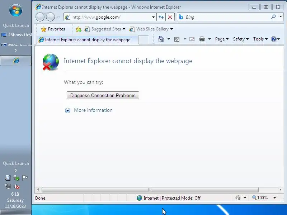This screenshot has width=287, height=215.
Task: Click the magnifier Search icon
Action: 273,17
